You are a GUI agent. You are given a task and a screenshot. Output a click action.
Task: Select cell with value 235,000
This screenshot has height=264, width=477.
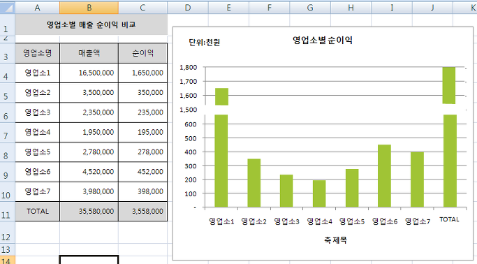142,112
